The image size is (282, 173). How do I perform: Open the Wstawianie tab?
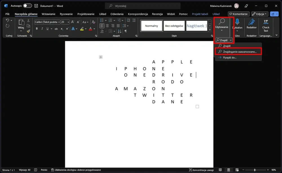[x=48, y=14]
